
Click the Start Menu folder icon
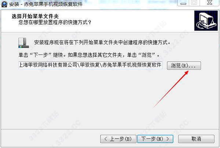23,43
